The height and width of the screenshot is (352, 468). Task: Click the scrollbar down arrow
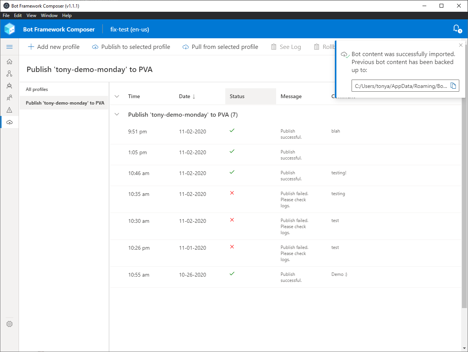tap(465, 348)
